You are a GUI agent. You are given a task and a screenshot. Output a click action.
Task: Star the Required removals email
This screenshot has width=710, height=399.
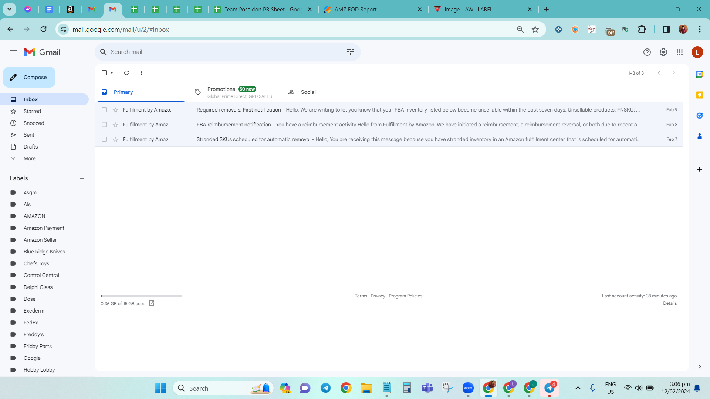tap(115, 110)
